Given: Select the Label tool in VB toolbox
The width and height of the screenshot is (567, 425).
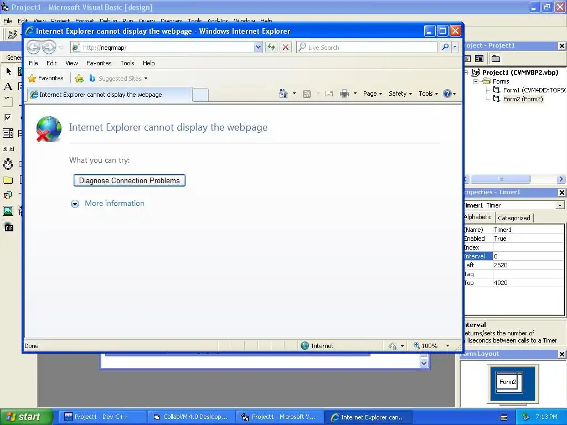Looking at the screenshot, I should pos(8,87).
